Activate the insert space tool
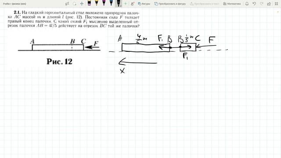 (x=82, y=4)
